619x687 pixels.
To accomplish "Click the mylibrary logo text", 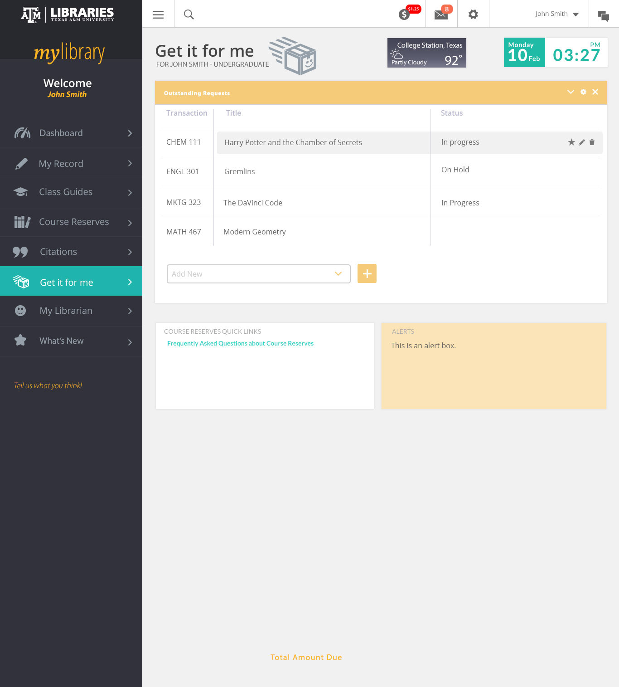I will tap(69, 53).
